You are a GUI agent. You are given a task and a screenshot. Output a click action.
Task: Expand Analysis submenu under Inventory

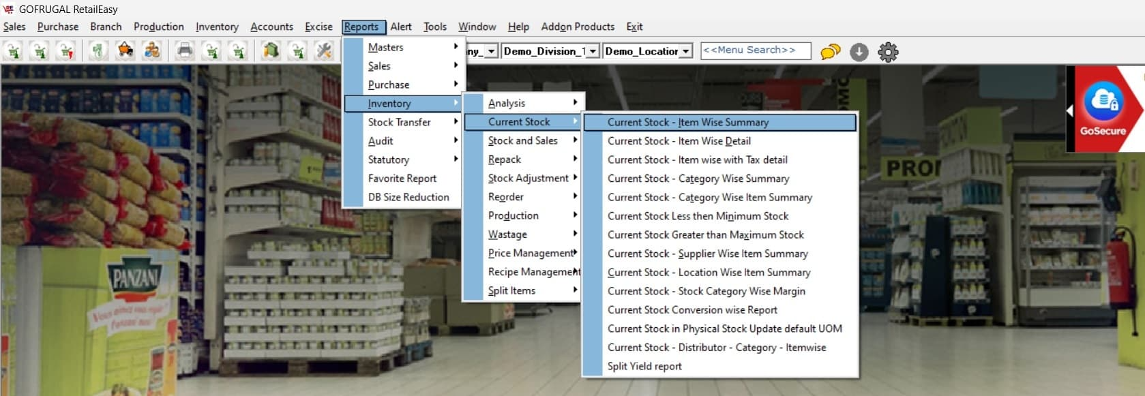coord(523,103)
